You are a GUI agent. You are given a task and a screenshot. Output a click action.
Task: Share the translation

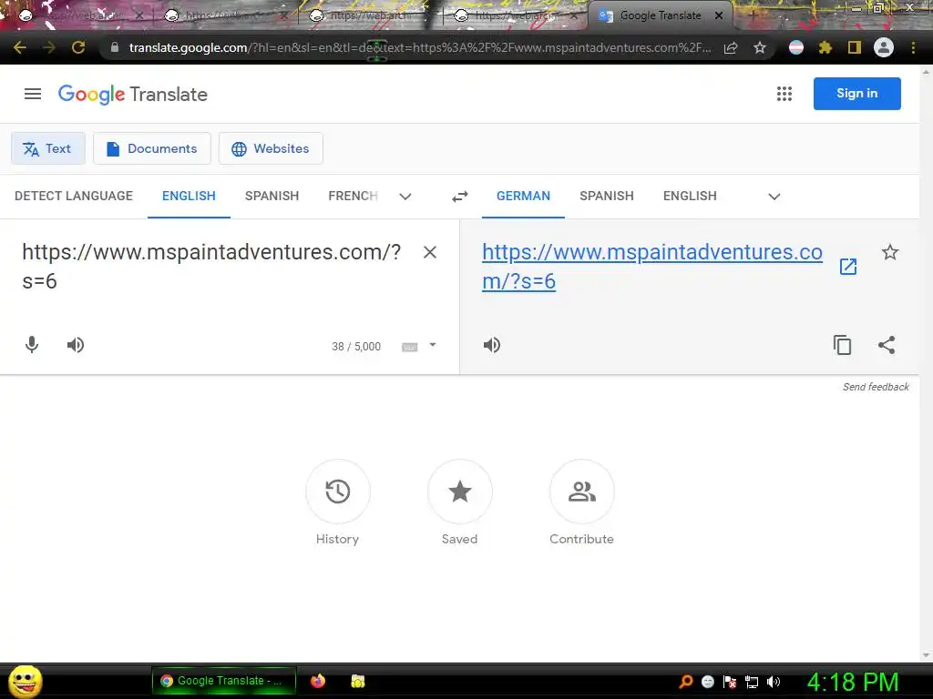(887, 345)
